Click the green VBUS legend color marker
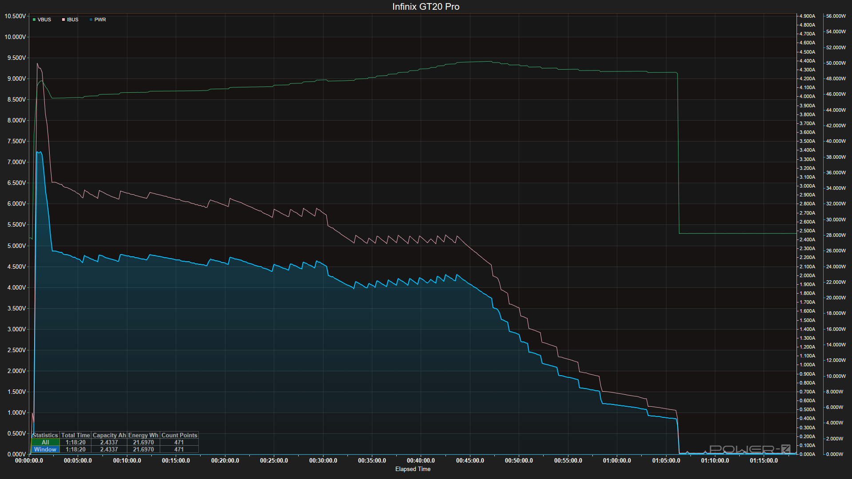 (34, 20)
